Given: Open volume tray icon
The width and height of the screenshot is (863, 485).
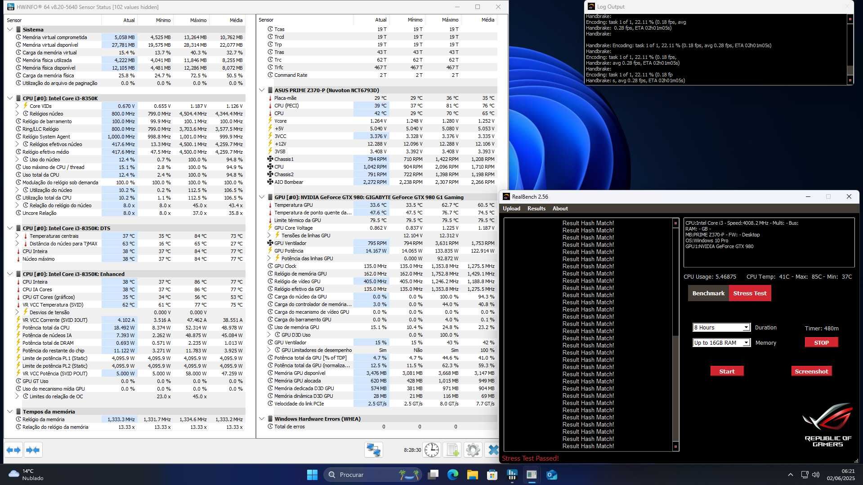Looking at the screenshot, I should click(x=816, y=475).
